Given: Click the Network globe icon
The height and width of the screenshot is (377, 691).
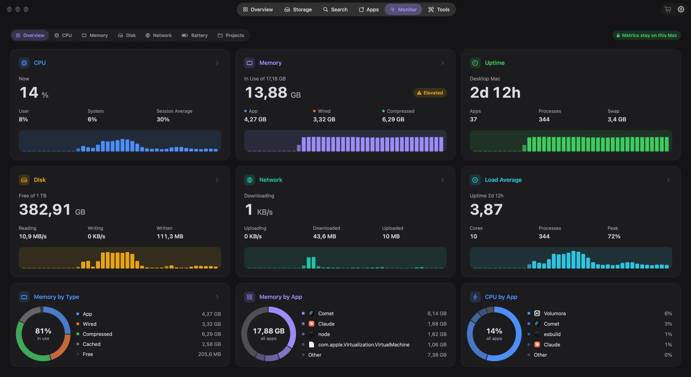Looking at the screenshot, I should [250, 180].
